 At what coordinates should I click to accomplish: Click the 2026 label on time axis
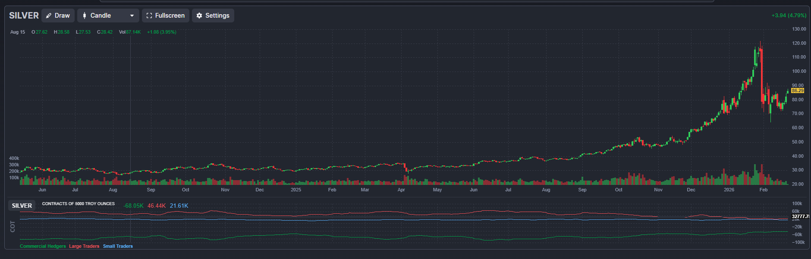(729, 190)
